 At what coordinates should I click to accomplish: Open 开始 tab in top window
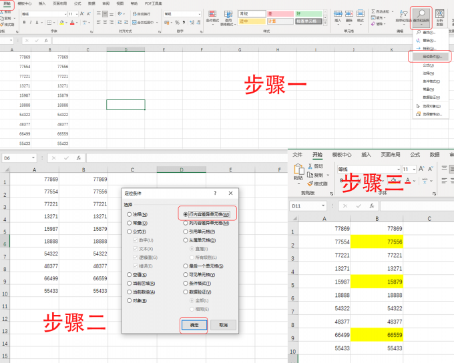[7, 3]
